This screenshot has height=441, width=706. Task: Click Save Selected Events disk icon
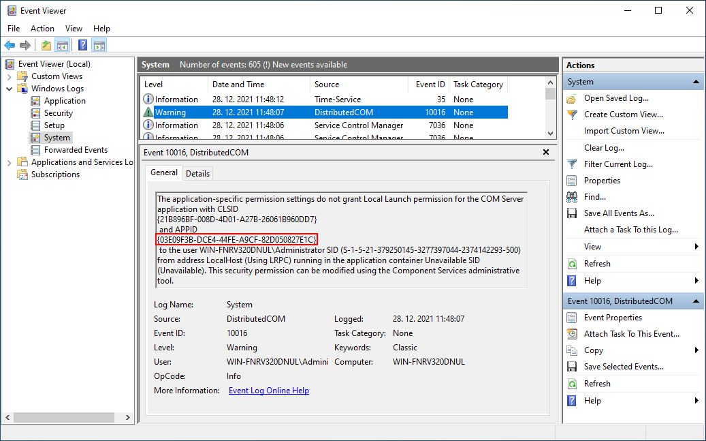click(572, 367)
